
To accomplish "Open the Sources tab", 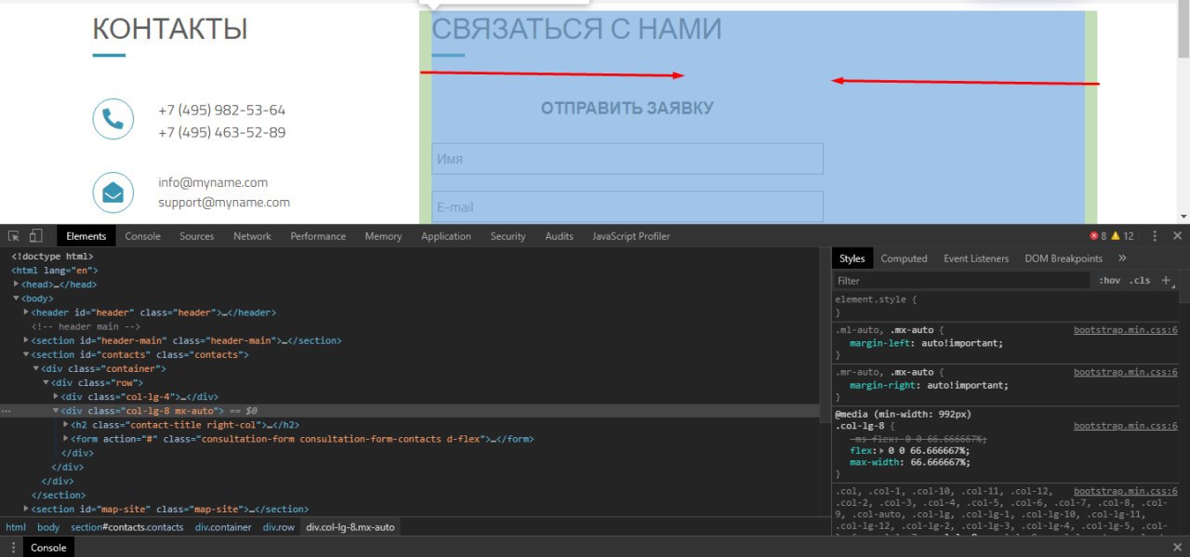I will [197, 236].
